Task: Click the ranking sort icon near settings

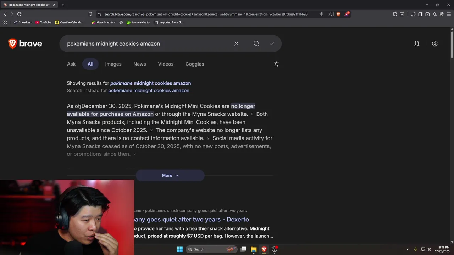Action: 417,44
